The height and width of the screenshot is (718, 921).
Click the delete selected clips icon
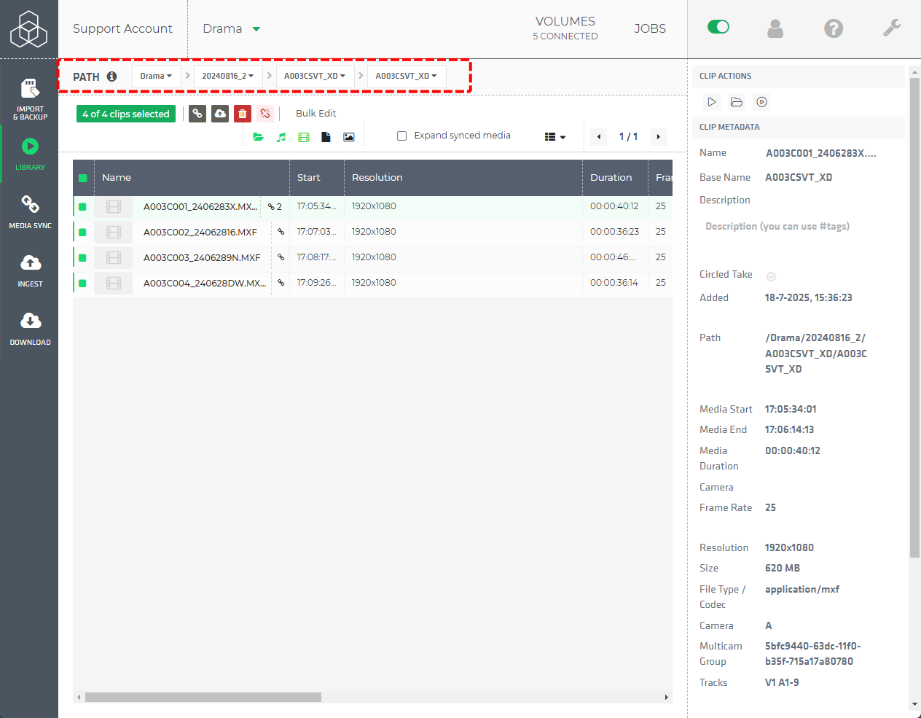point(243,114)
